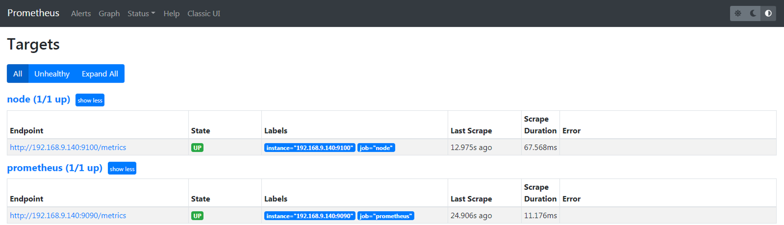Click the Prometheus brand logo text

point(33,13)
